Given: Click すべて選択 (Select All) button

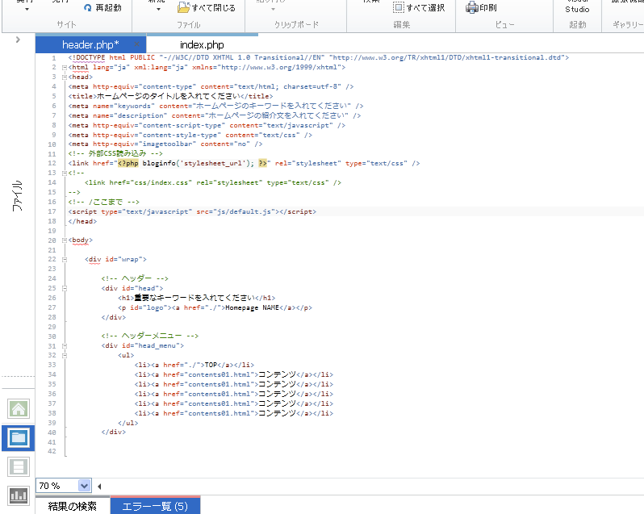Looking at the screenshot, I should [419, 7].
